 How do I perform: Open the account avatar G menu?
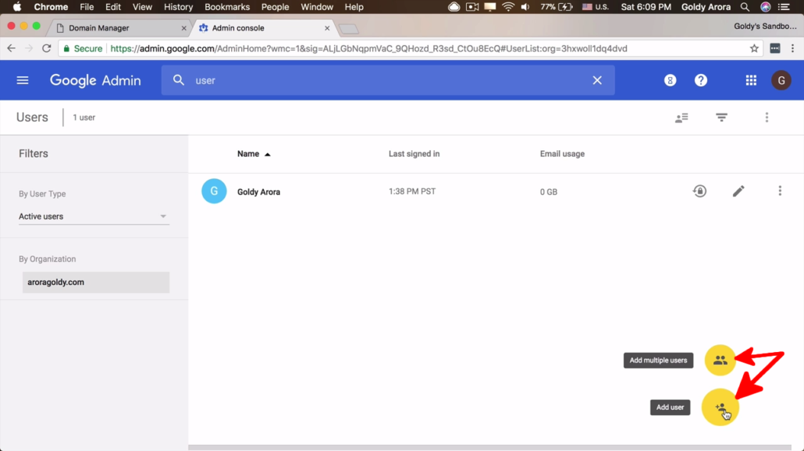(781, 80)
